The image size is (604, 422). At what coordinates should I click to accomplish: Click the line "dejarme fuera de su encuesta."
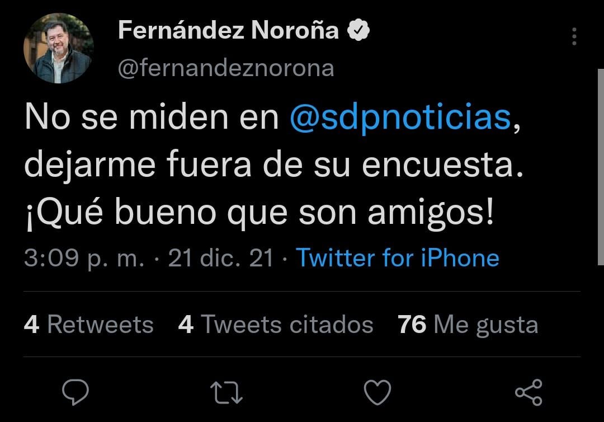coord(275,166)
